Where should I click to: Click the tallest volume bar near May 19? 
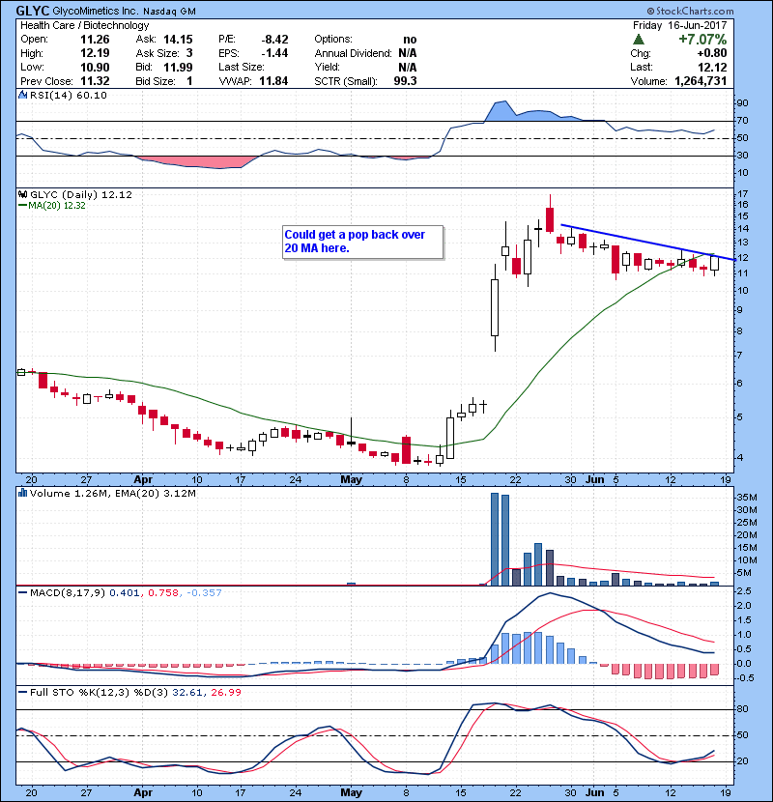(x=494, y=539)
